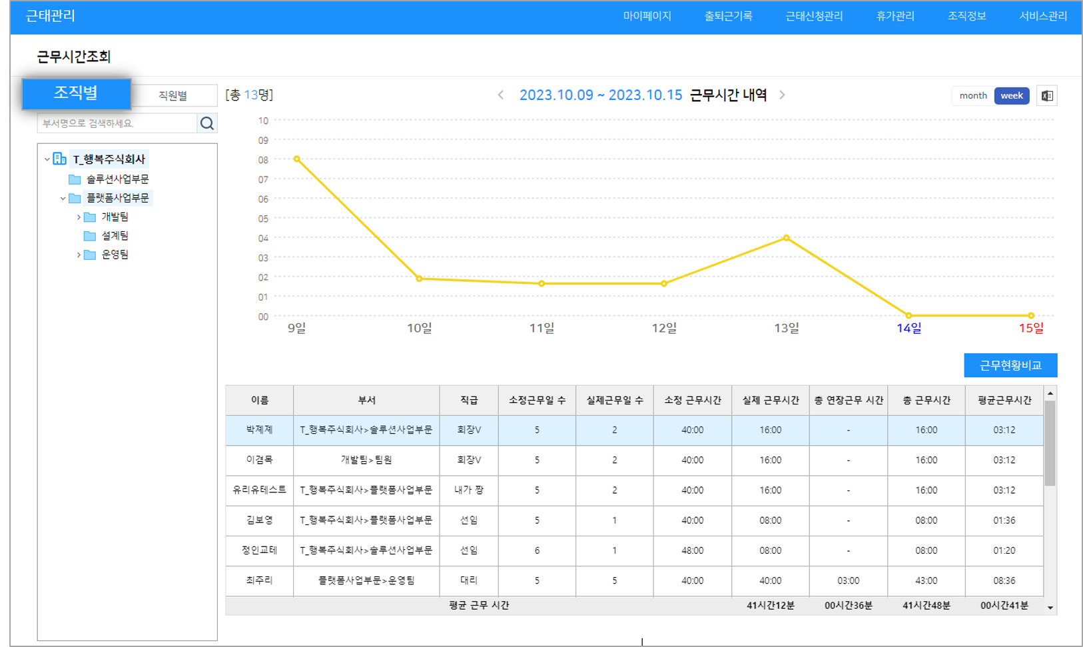
Task: Collapse the 플랫폼사업부문 tree node
Action: (63, 199)
